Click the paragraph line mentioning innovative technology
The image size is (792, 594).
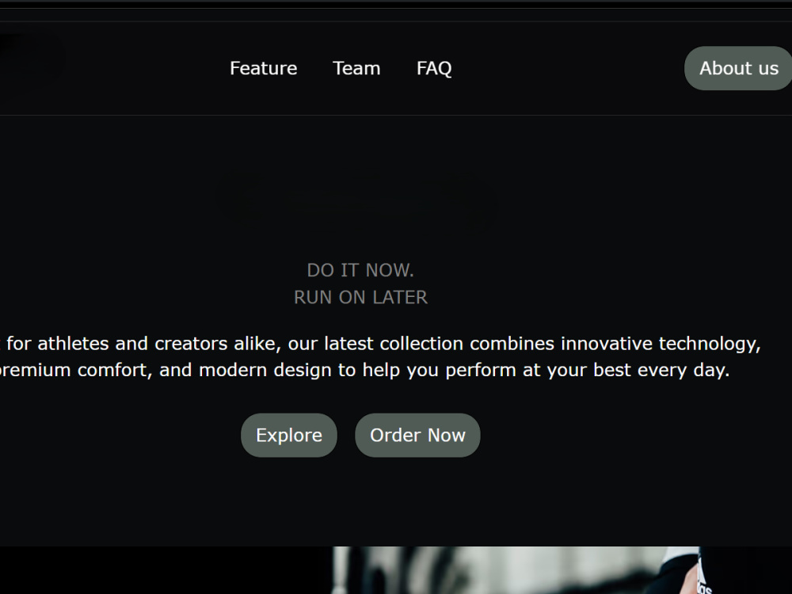pyautogui.click(x=380, y=344)
